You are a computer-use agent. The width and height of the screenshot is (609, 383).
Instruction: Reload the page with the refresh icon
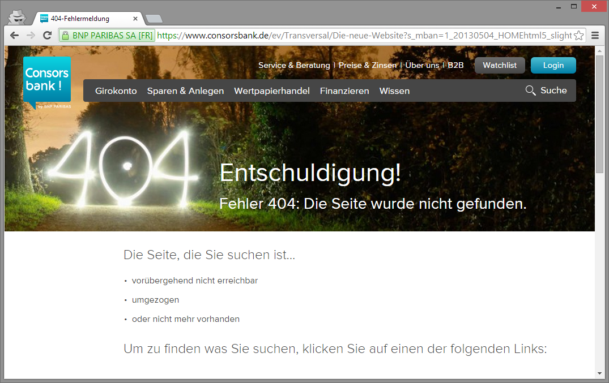pyautogui.click(x=47, y=35)
